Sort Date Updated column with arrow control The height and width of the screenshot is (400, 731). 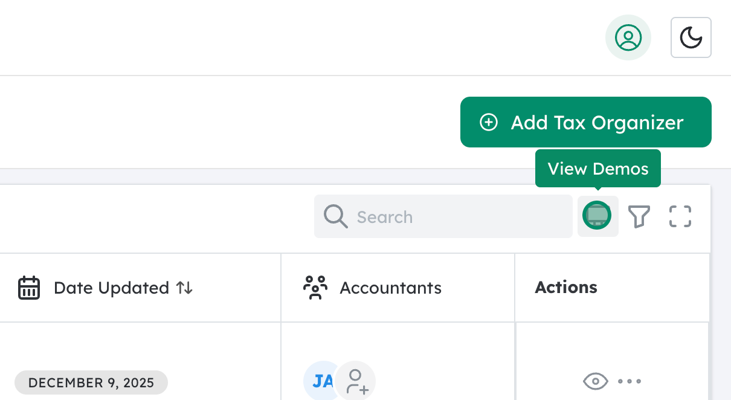tap(185, 288)
